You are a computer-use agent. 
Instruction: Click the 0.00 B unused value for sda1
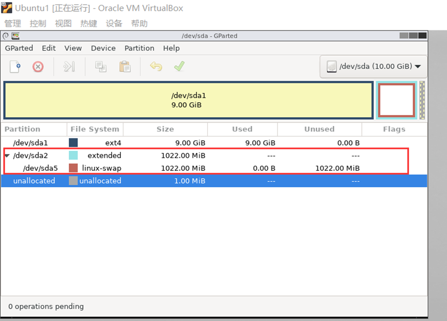tap(348, 143)
